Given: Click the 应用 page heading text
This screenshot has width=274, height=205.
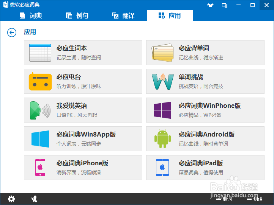Looking at the screenshot, I should click(x=30, y=32).
